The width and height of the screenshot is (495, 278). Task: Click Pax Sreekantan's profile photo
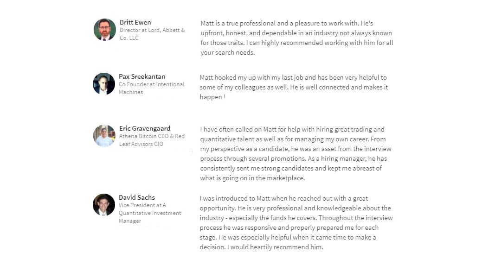click(104, 84)
